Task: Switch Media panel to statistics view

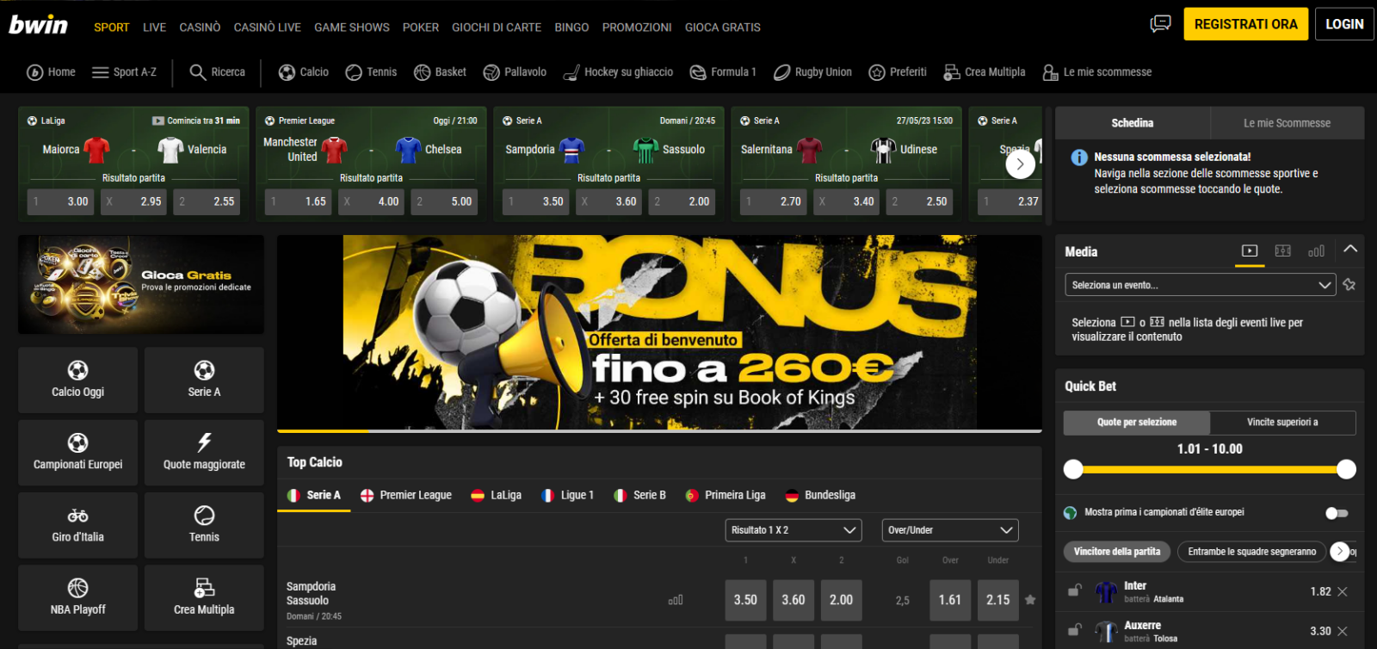Action: (x=1316, y=251)
